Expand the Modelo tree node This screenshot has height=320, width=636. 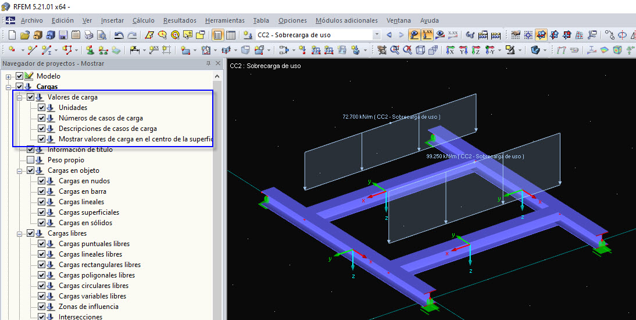(x=8, y=77)
